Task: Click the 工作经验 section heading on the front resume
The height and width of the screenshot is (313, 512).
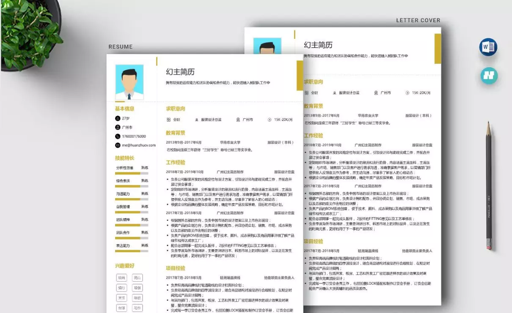Action: point(176,162)
